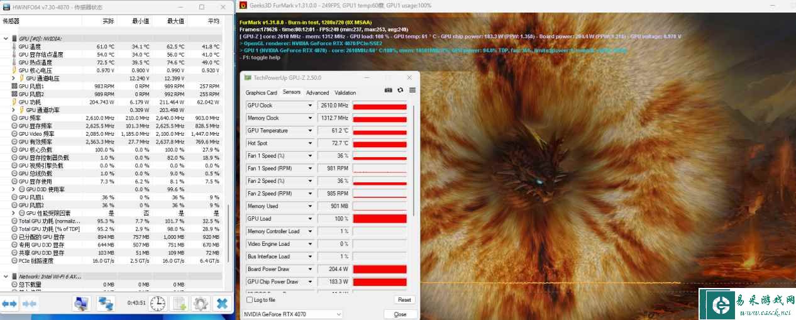Switch to the Graphics Card tab
Image resolution: width=796 pixels, height=320 pixels.
[x=261, y=92]
